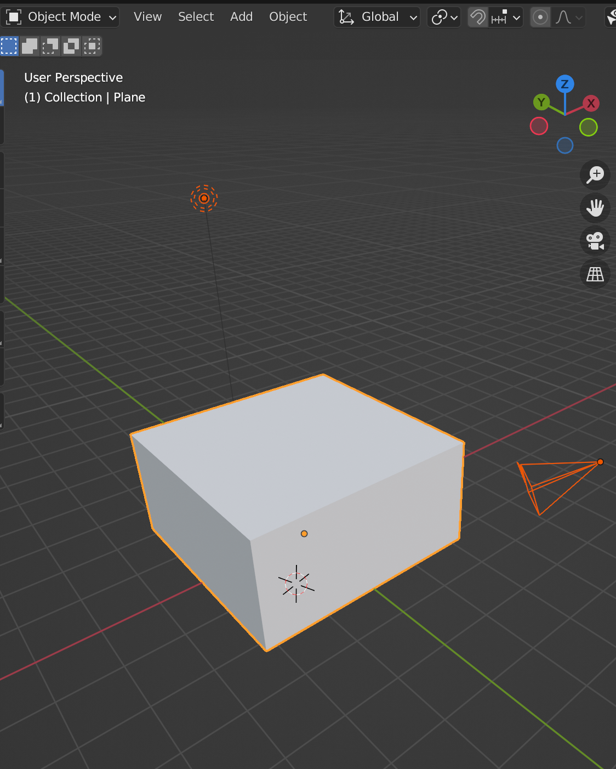Open the View menu

click(147, 17)
